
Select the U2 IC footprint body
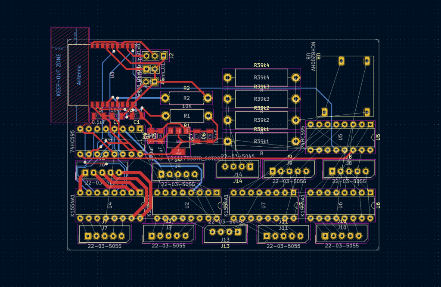(x=186, y=205)
